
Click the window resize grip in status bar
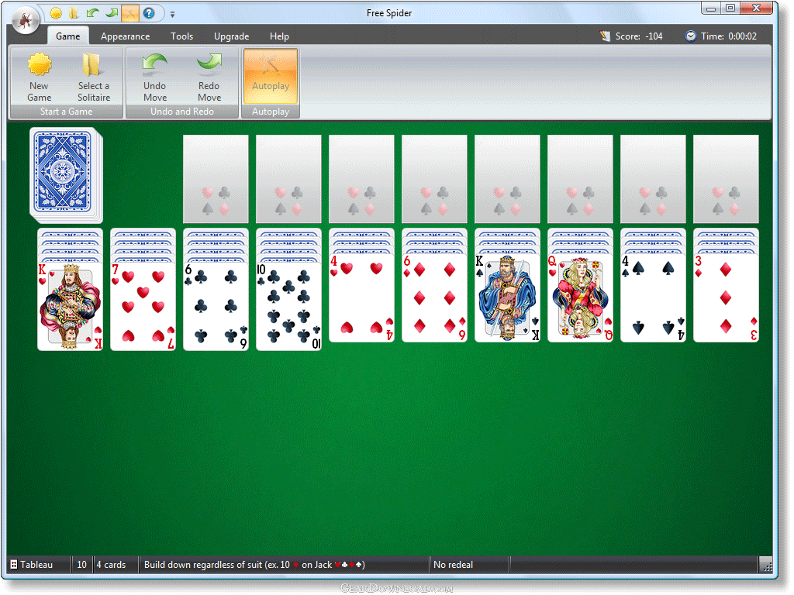[x=767, y=565]
